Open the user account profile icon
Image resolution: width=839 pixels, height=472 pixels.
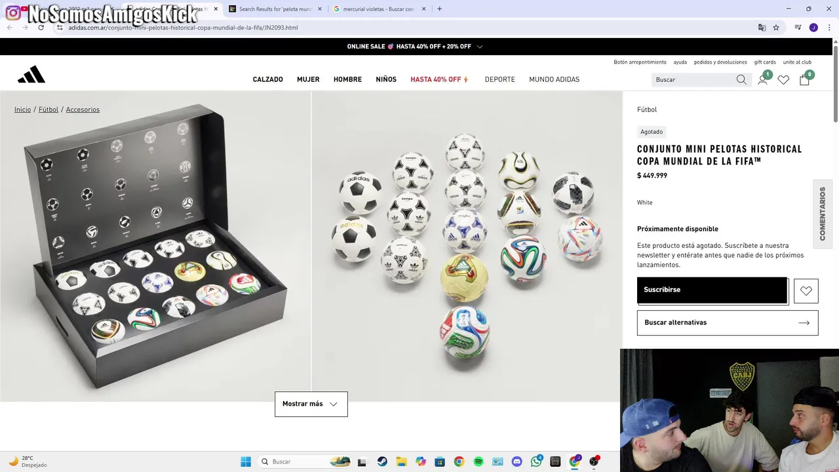pyautogui.click(x=762, y=79)
